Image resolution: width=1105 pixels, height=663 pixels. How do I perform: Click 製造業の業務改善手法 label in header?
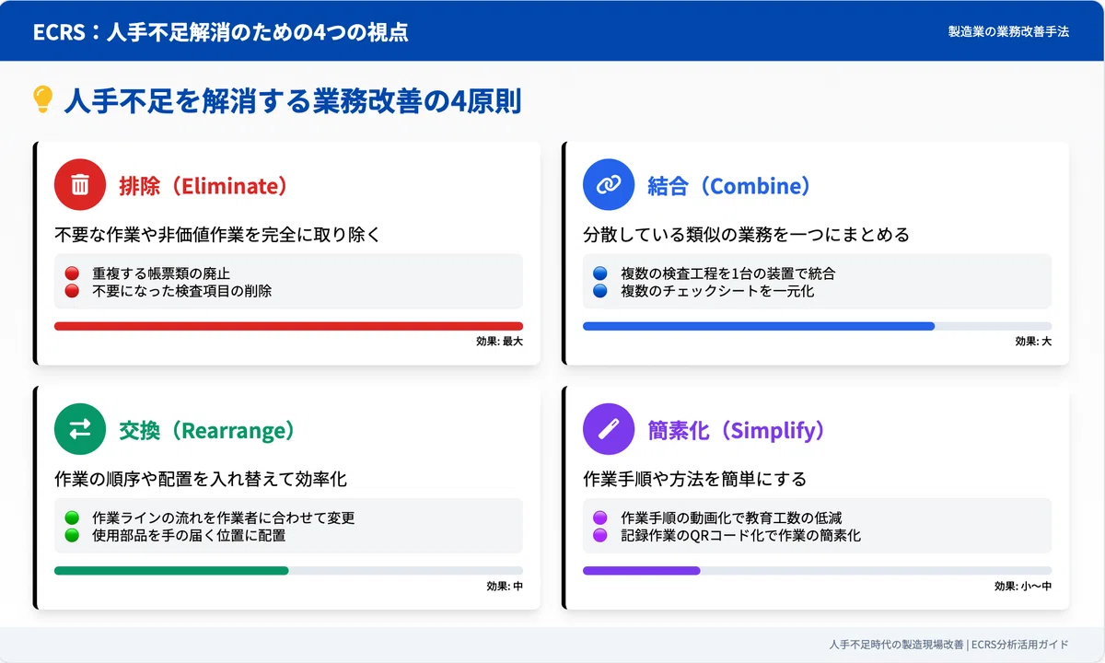[x=1008, y=31]
